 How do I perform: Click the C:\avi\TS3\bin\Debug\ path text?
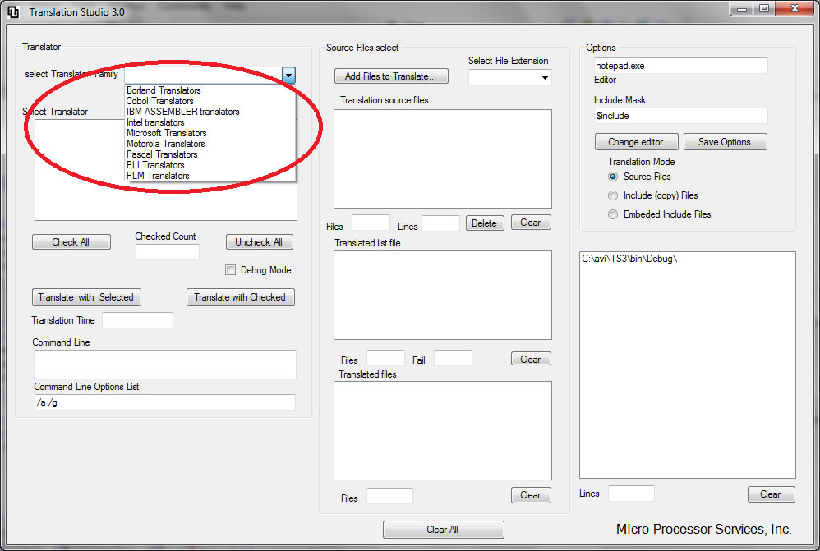[x=629, y=259]
